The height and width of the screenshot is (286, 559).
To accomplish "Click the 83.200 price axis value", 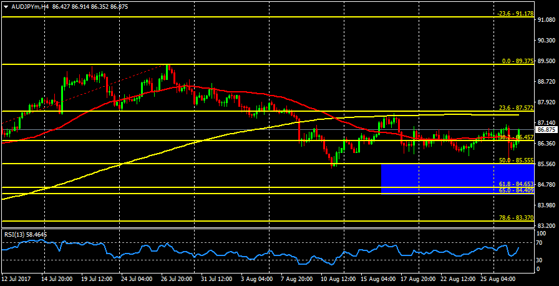I will 547,225.
